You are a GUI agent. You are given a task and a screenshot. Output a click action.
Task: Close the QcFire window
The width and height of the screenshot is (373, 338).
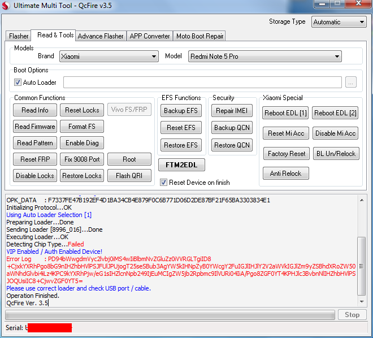pyautogui.click(x=358, y=3)
